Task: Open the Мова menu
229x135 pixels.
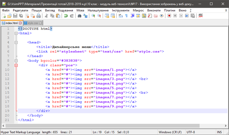Action: click(80, 10)
